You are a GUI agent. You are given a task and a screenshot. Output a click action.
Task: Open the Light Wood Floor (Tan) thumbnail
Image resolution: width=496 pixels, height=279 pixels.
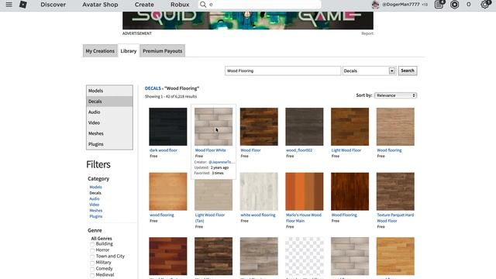(x=214, y=195)
